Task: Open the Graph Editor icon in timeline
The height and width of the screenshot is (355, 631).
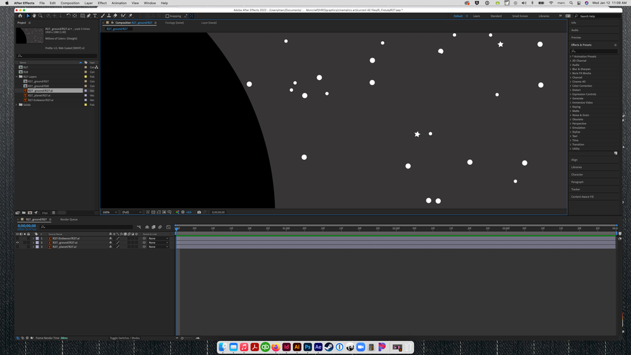Action: [x=168, y=227]
